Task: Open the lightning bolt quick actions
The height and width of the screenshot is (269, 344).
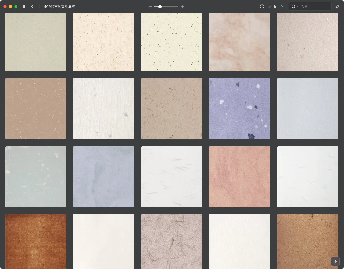Action: click(x=269, y=6)
